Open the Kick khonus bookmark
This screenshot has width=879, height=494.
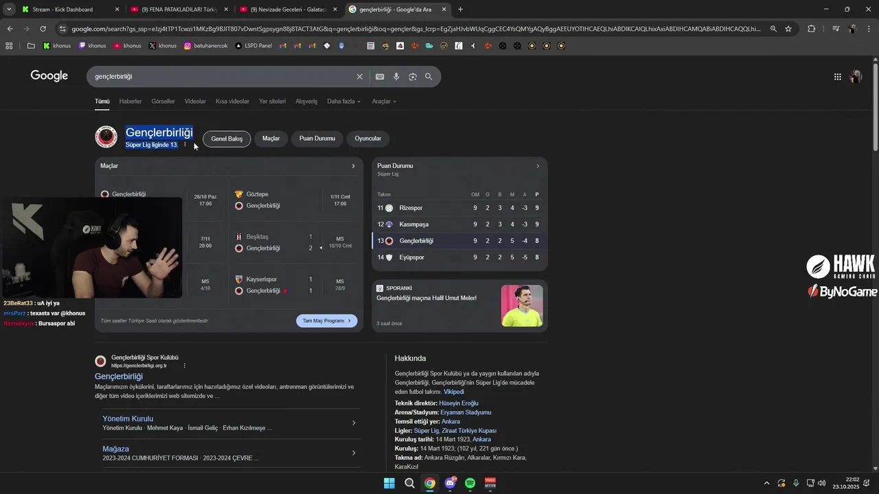click(x=56, y=46)
